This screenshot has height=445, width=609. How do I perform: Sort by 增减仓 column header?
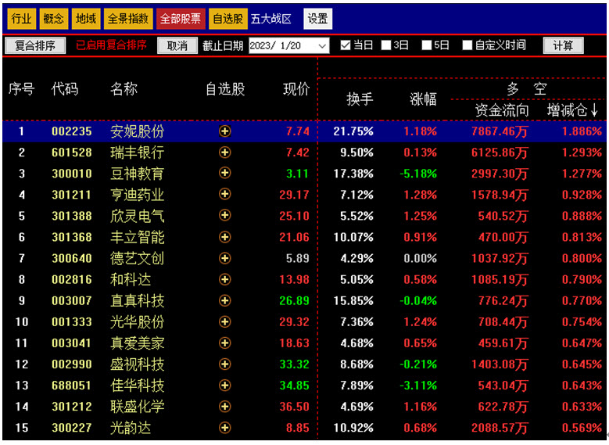point(572,110)
